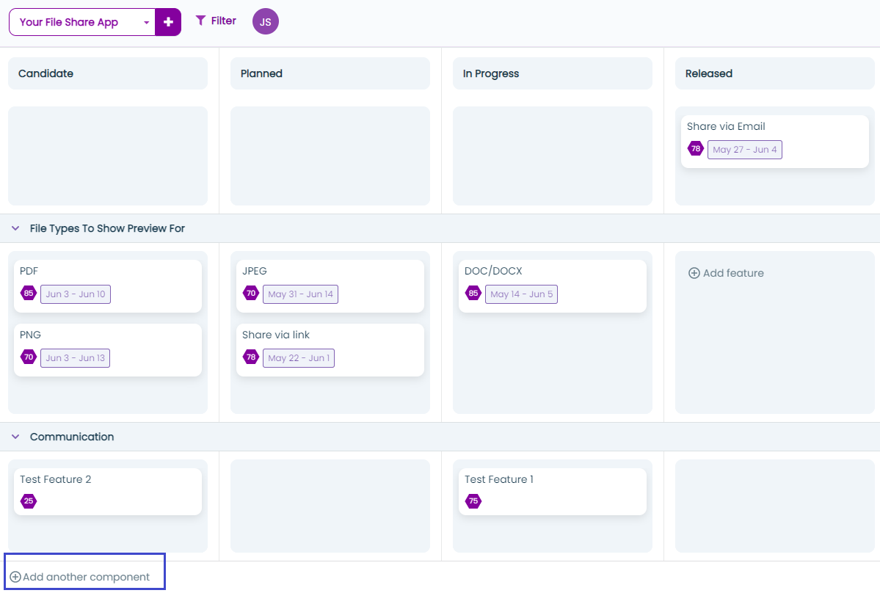
Task: Open the Share via link card
Action: tap(330, 335)
